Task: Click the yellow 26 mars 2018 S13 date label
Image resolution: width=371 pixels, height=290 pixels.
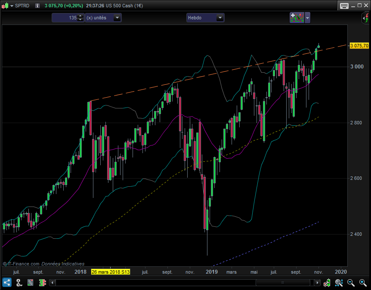Action: (x=111, y=272)
